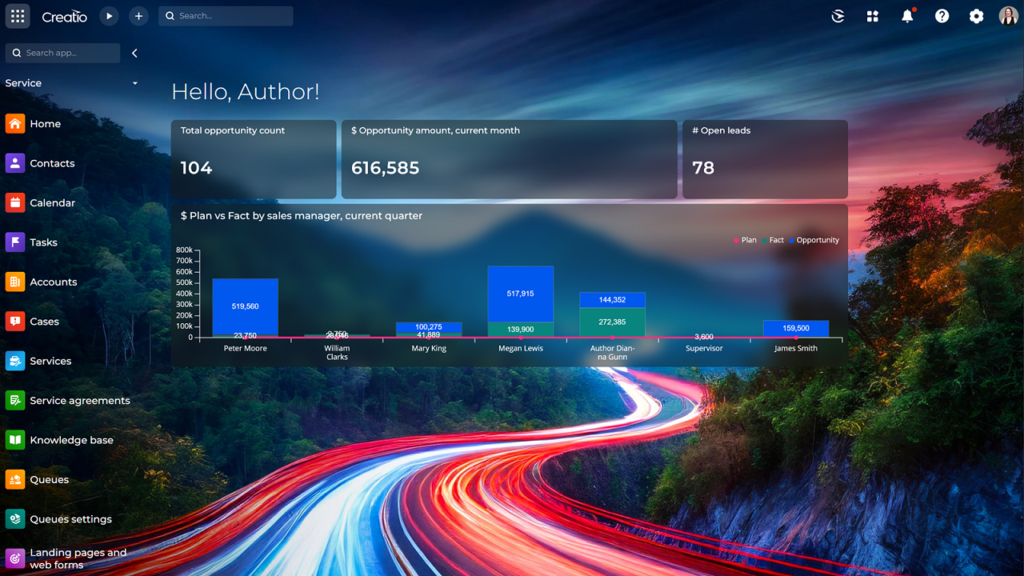Click the William Clarks axis label
This screenshot has height=576, width=1024.
click(337, 353)
